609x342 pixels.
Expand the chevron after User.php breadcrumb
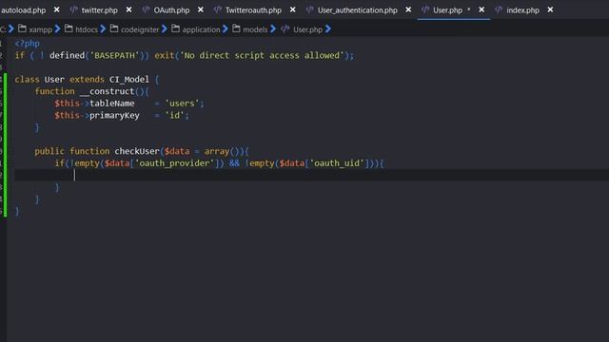[328, 28]
